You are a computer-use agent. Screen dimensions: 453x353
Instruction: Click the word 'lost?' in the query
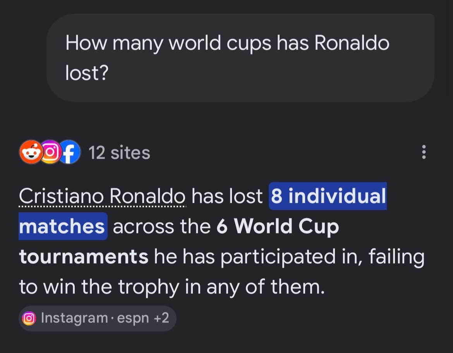pyautogui.click(x=87, y=73)
